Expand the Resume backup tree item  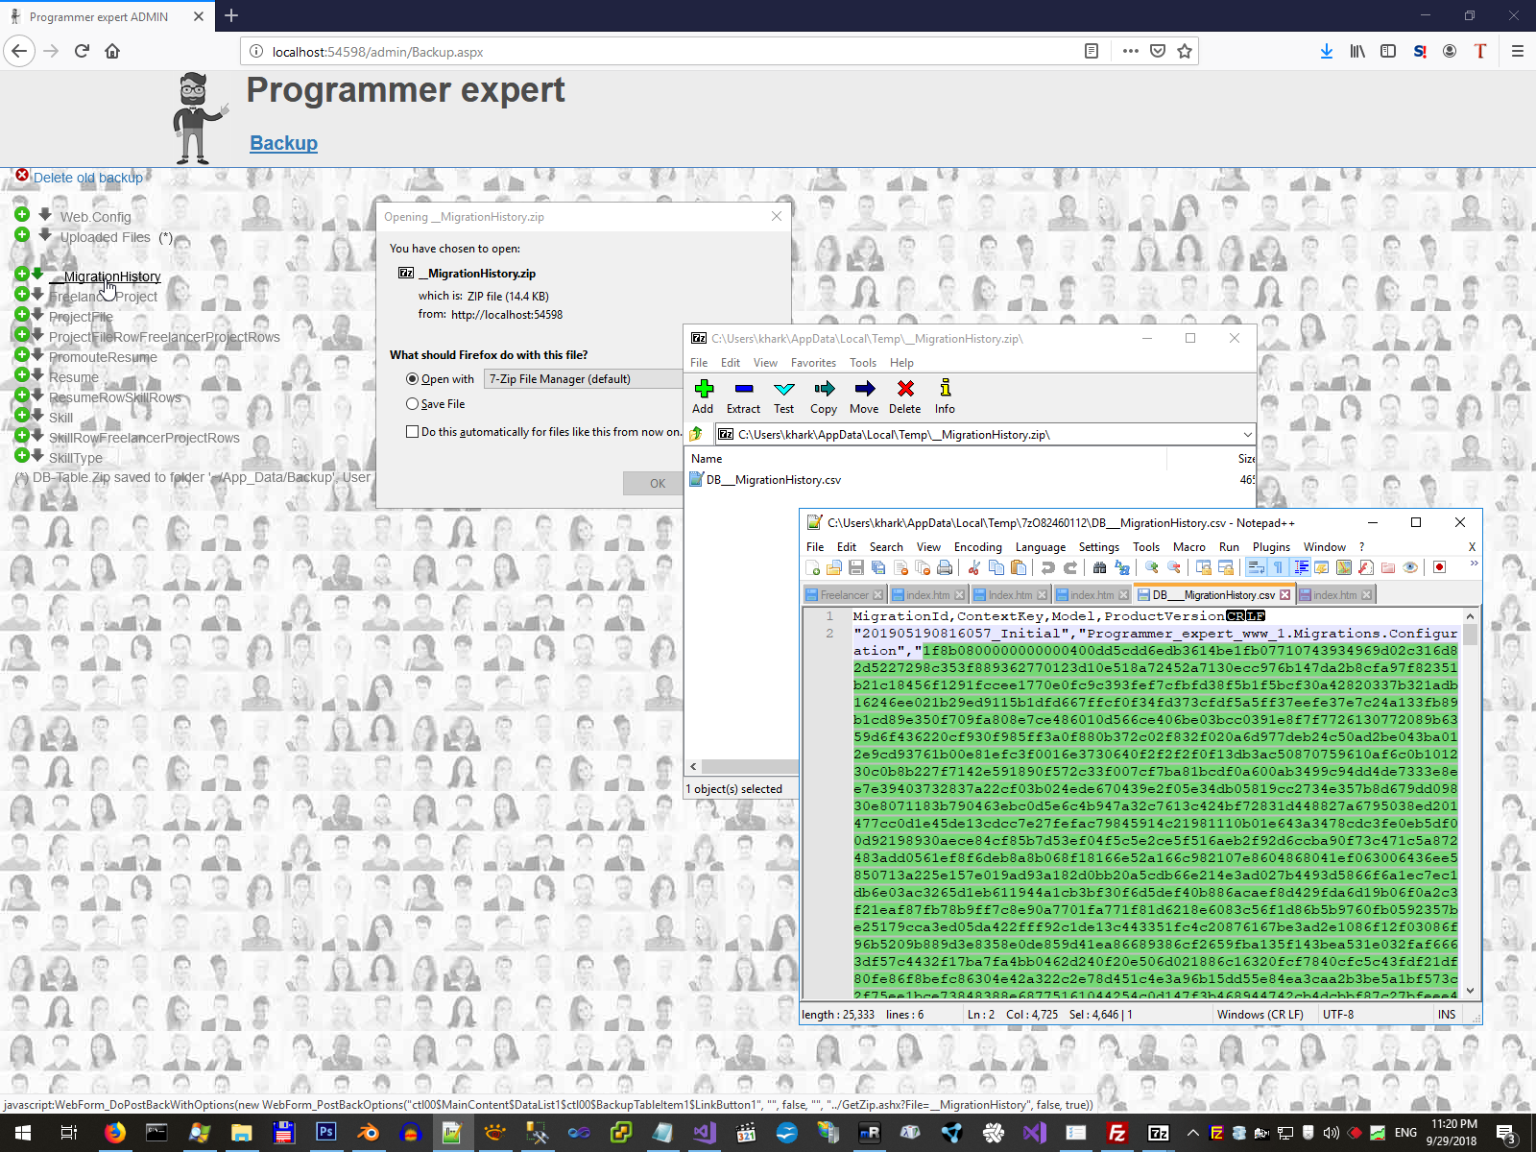[x=21, y=375]
